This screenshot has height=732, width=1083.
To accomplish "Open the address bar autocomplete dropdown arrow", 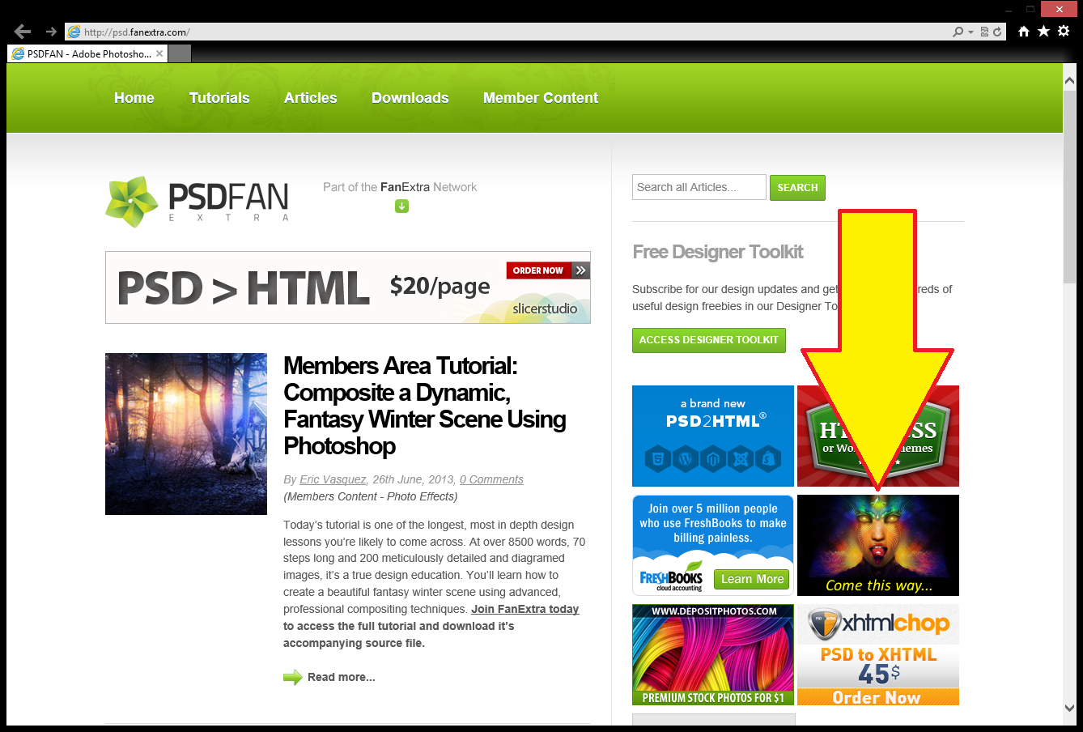I will pyautogui.click(x=970, y=32).
